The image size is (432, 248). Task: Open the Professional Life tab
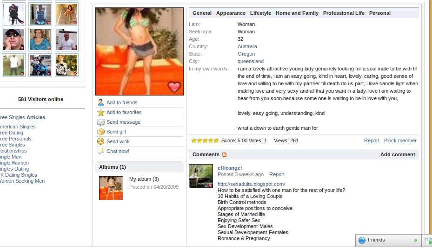click(344, 13)
